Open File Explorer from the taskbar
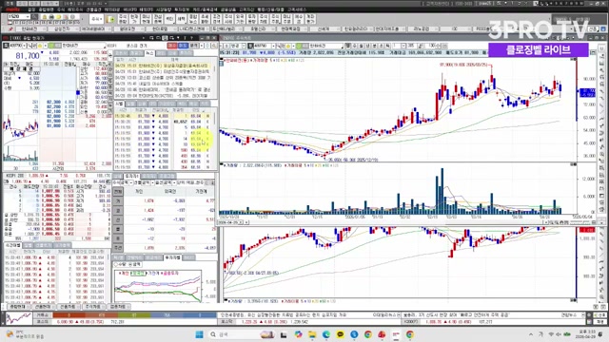609x342 pixels. [312, 334]
